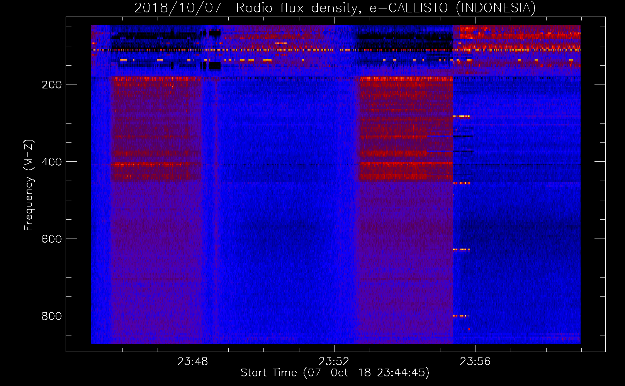Click the '23:52' time tick label
The height and width of the screenshot is (386, 625).
(x=334, y=362)
